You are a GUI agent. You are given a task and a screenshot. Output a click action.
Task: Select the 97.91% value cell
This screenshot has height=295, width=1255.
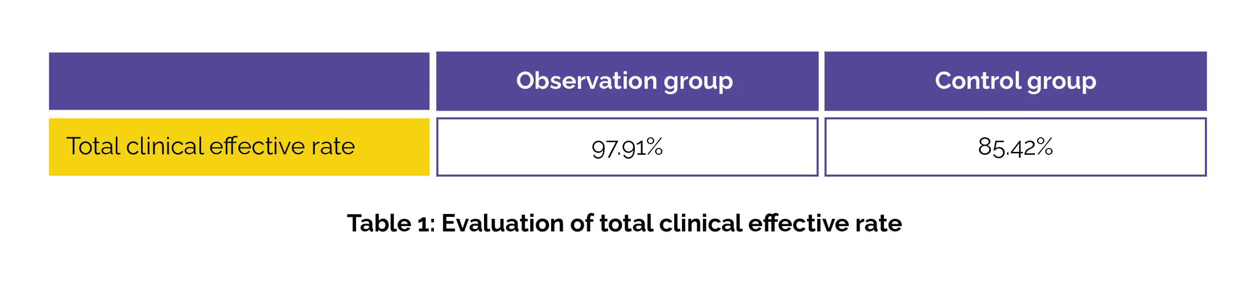627,147
